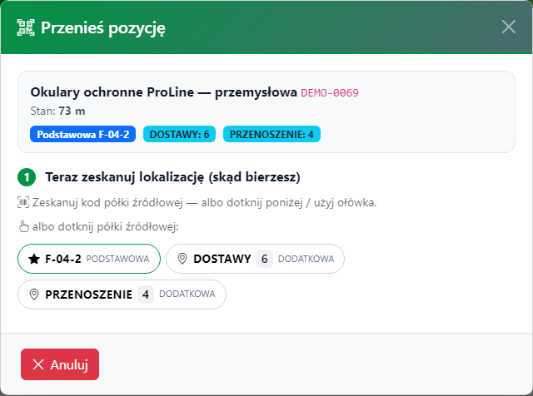Image resolution: width=533 pixels, height=396 pixels.
Task: Click the star icon on F-04-2 chip
Action: click(x=34, y=259)
